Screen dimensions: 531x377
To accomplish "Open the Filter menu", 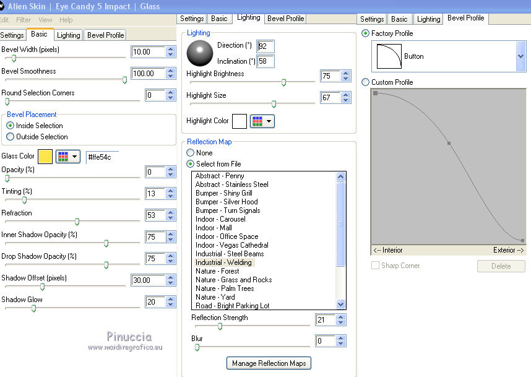I will pos(24,20).
